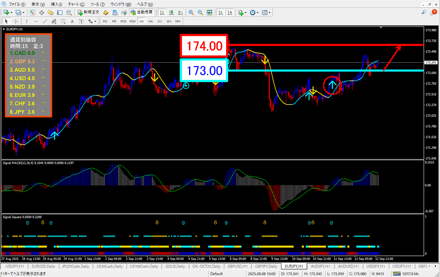This screenshot has height=277, width=440.
Task: Switch timeframe to M15
Action: (x=123, y=21)
